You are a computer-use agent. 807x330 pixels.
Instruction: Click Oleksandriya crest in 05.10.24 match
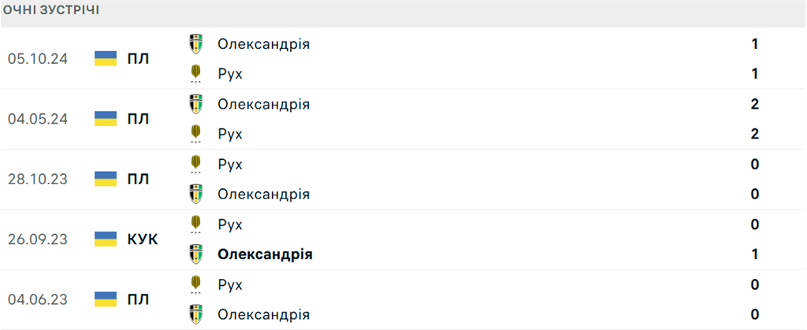(195, 43)
